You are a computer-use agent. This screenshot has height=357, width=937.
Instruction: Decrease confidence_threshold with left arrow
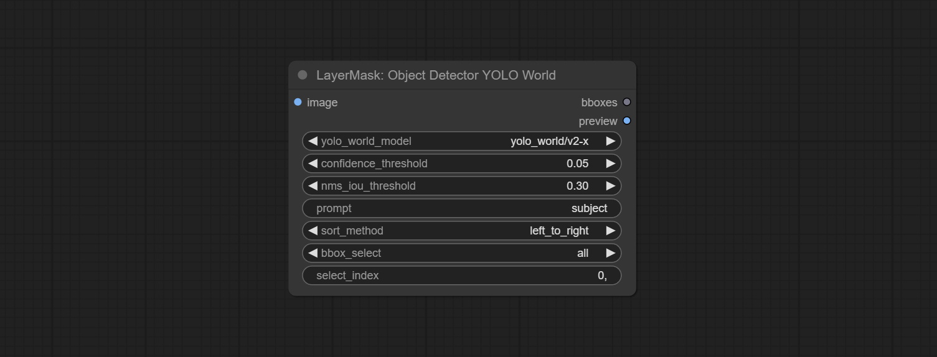tap(313, 164)
